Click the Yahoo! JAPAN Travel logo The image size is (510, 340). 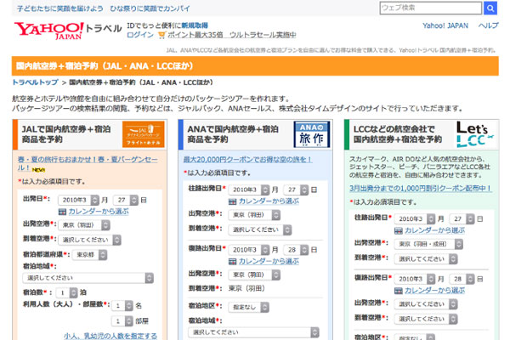68,31
